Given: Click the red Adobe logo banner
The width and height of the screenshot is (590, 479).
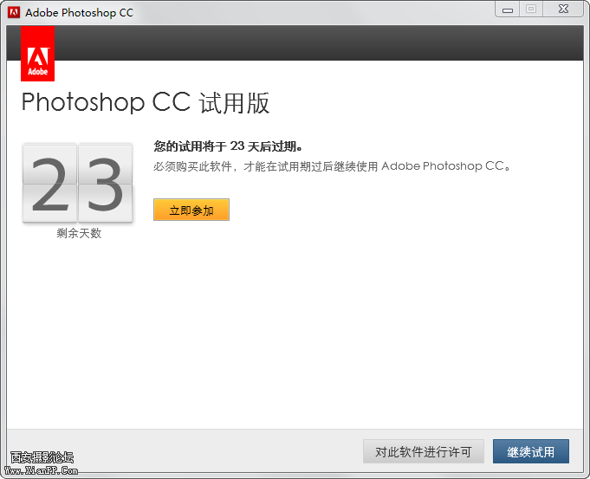Looking at the screenshot, I should point(37,54).
